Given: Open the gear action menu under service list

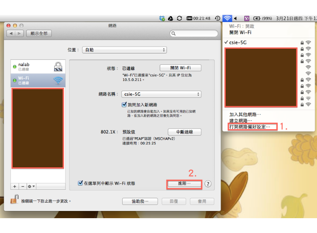Looking at the screenshot, I should pos(31,186).
